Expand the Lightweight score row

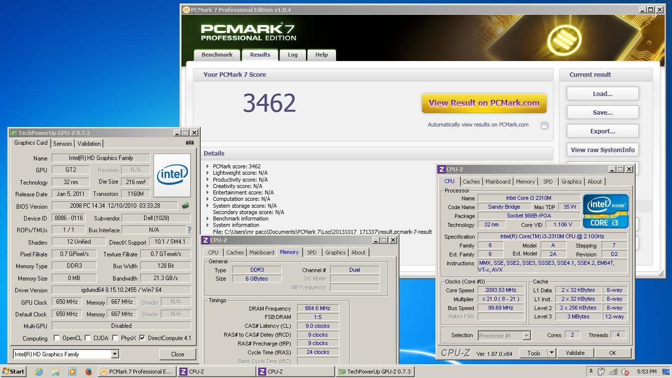pos(208,173)
